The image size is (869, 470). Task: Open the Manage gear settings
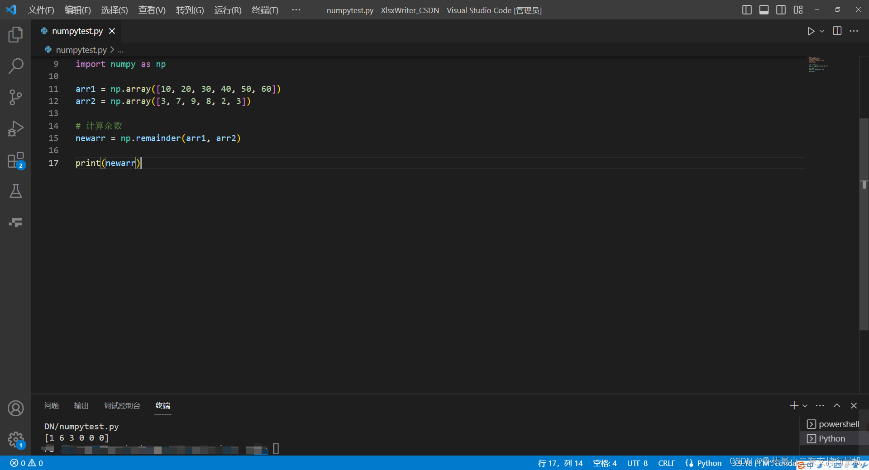[15, 439]
